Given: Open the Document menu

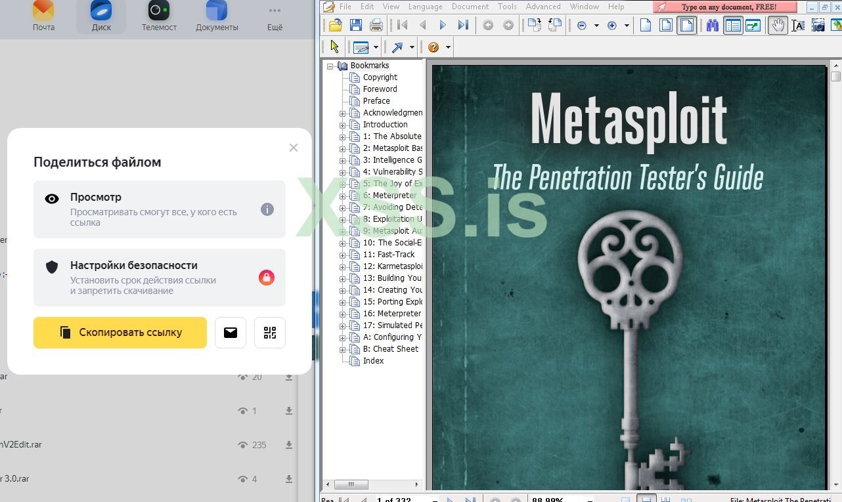Looking at the screenshot, I should point(470,7).
